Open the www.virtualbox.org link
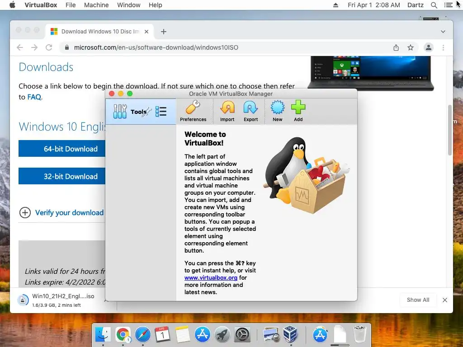The height and width of the screenshot is (347, 463). click(x=211, y=278)
